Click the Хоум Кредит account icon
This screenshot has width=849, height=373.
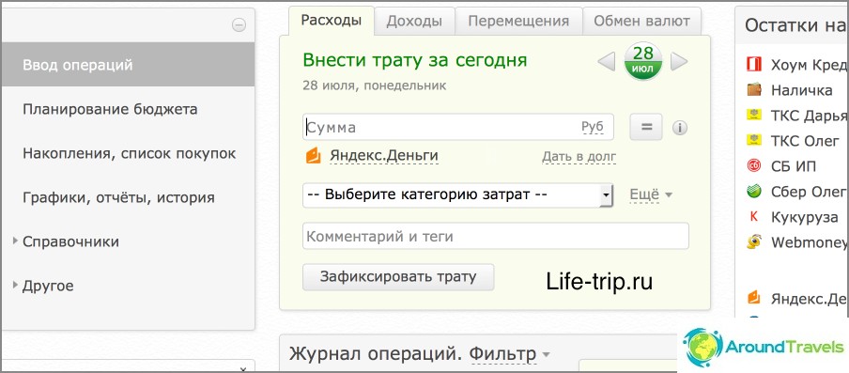click(754, 65)
